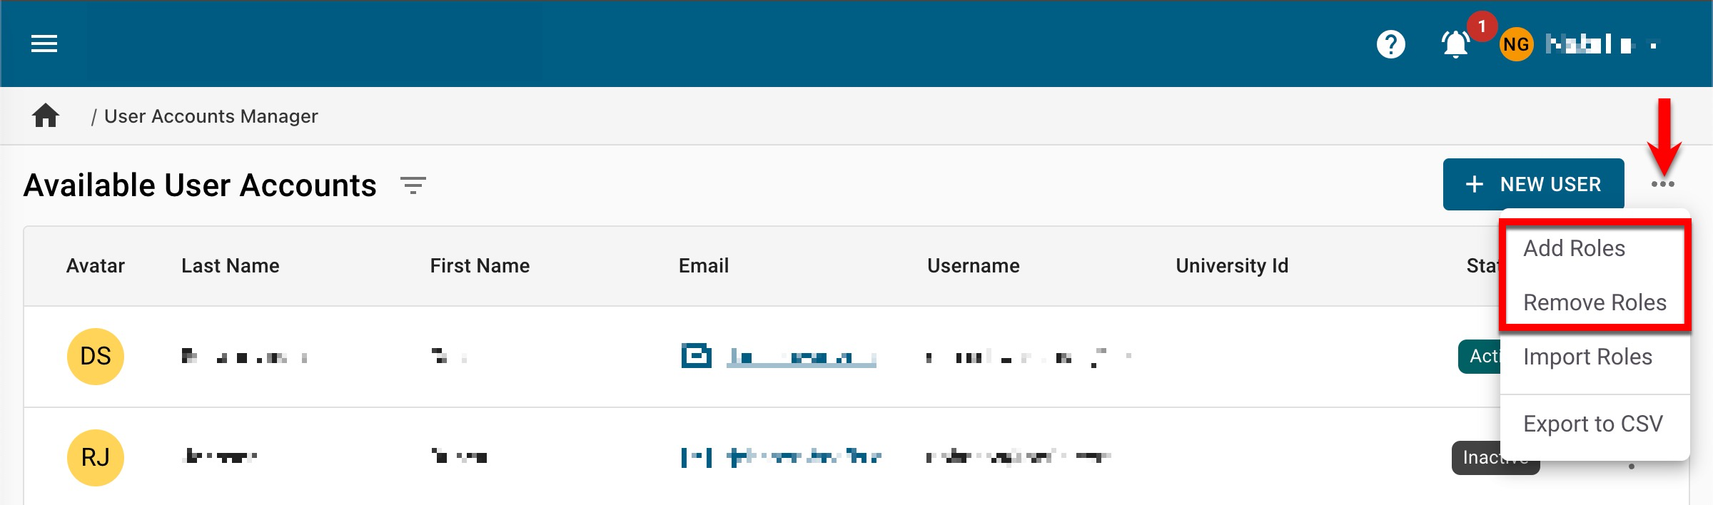
Task: Click the DS avatar thumbnail
Action: [x=96, y=356]
